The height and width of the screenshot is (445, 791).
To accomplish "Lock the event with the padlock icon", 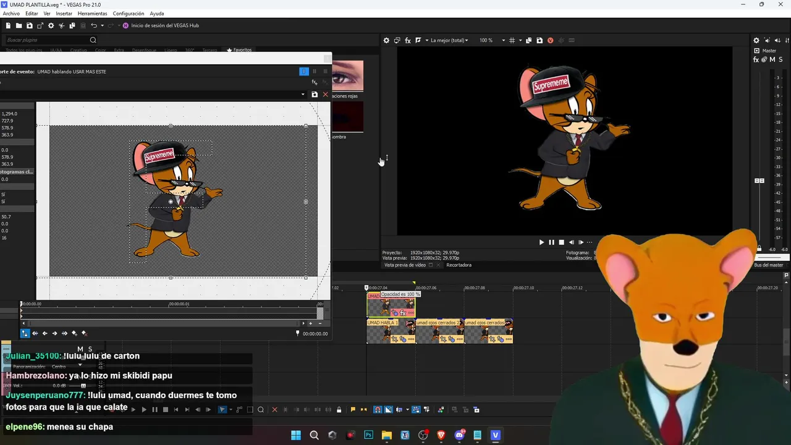I will (339, 409).
